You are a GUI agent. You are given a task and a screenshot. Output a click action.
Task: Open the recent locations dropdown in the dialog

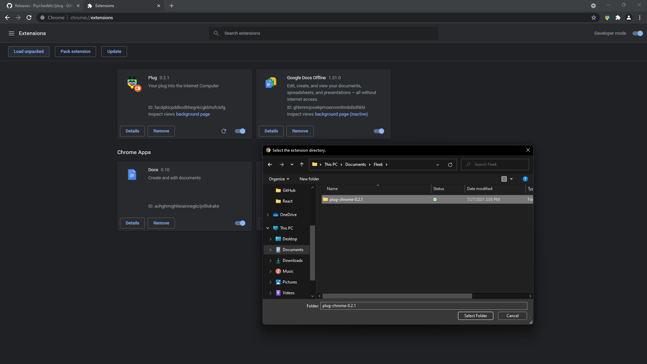[x=292, y=164]
